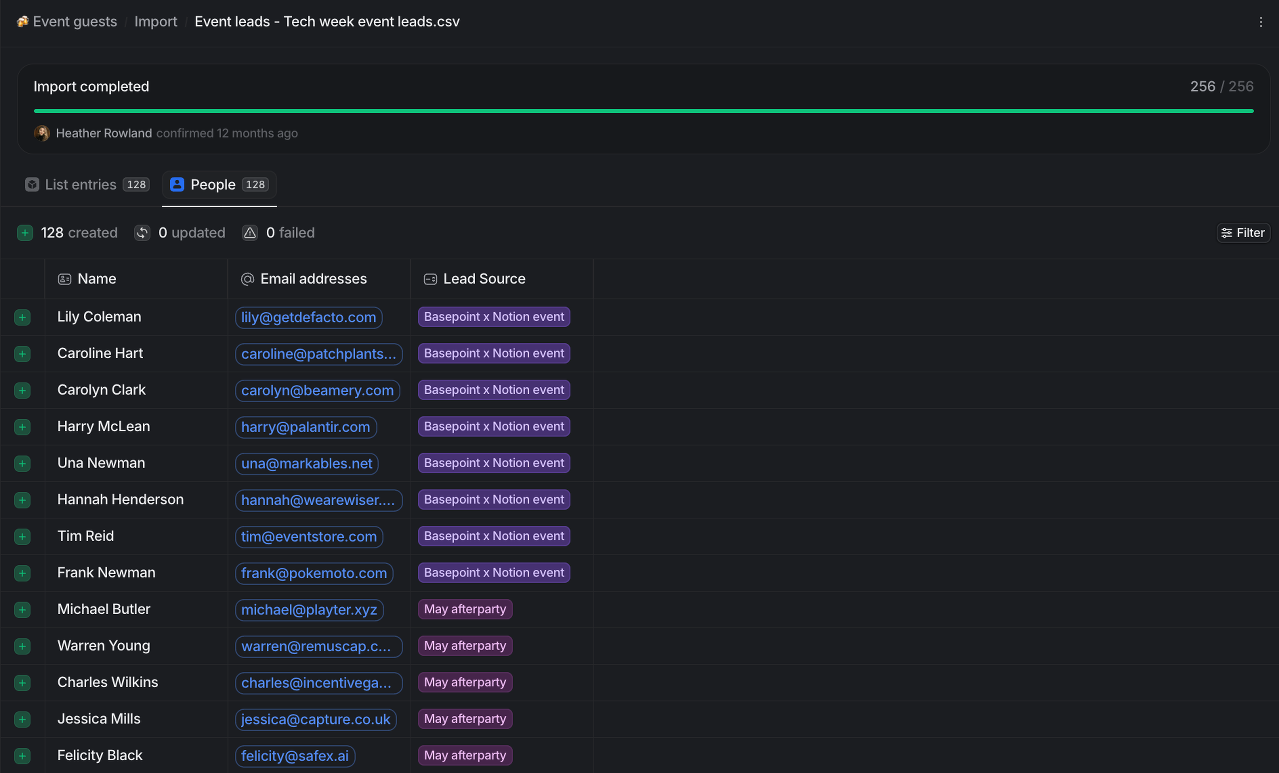Click the updated sync arrows icon
This screenshot has width=1279, height=773.
[x=142, y=233]
